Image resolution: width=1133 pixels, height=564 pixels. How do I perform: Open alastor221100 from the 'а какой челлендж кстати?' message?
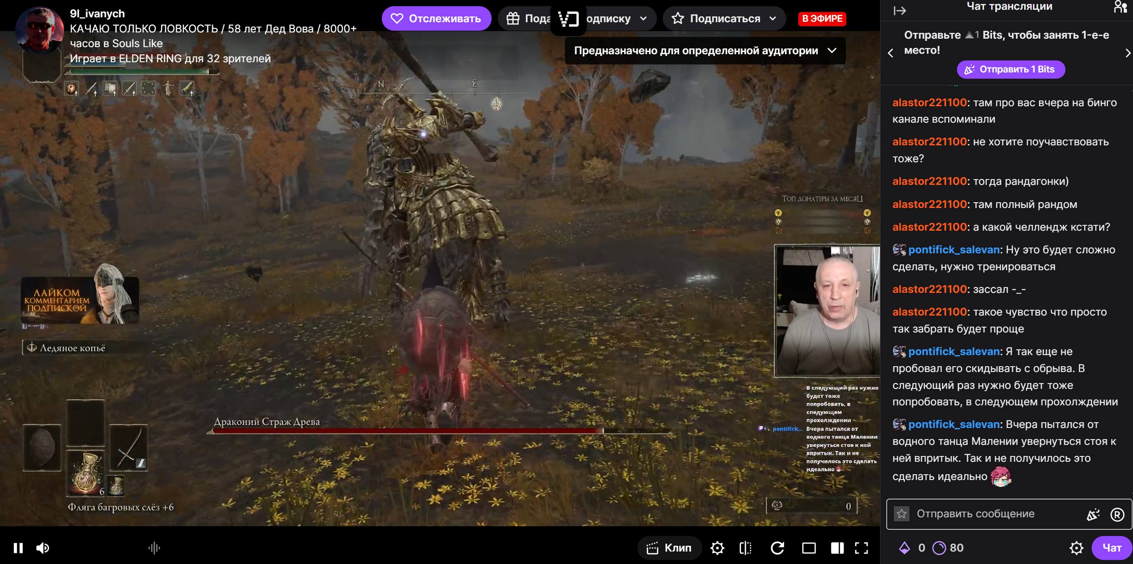coord(929,227)
